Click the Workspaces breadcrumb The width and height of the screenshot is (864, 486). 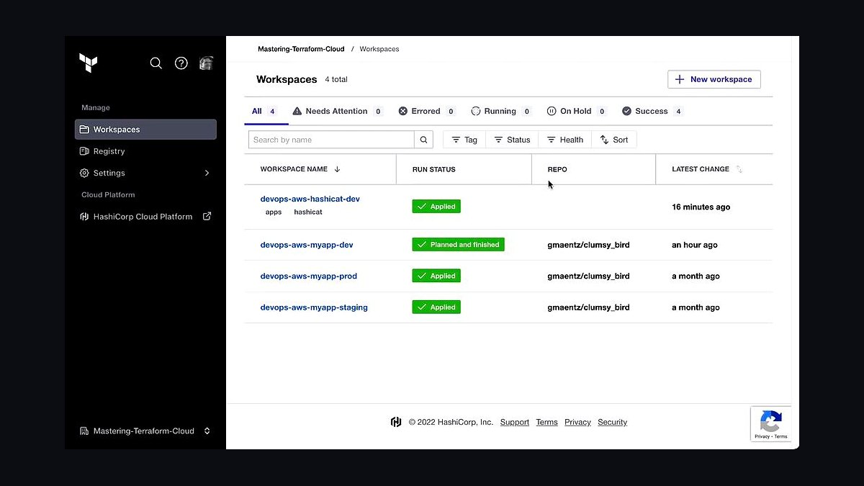pos(379,49)
